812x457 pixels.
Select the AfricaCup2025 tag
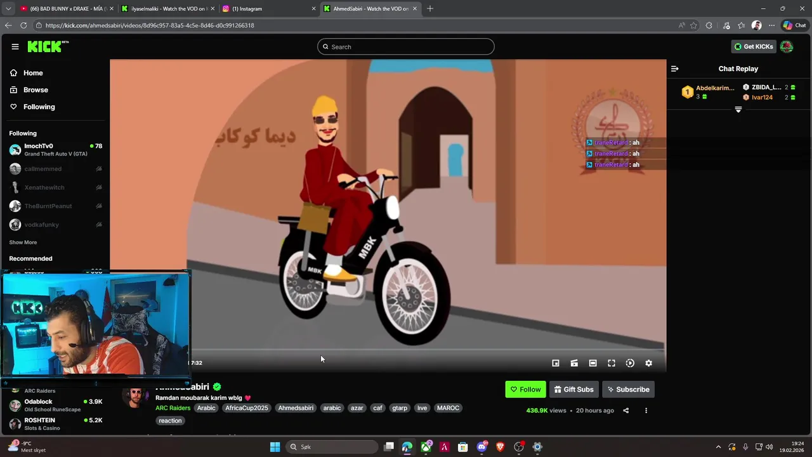pos(246,408)
